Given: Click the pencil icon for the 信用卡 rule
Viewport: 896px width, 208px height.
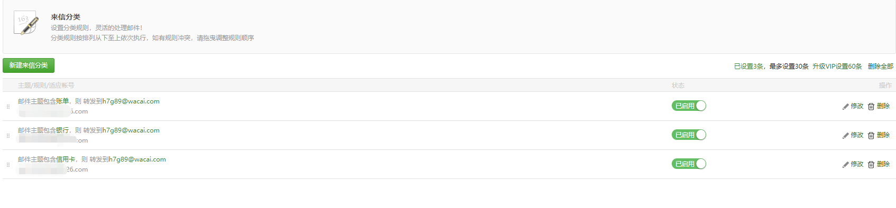Looking at the screenshot, I should pyautogui.click(x=845, y=164).
